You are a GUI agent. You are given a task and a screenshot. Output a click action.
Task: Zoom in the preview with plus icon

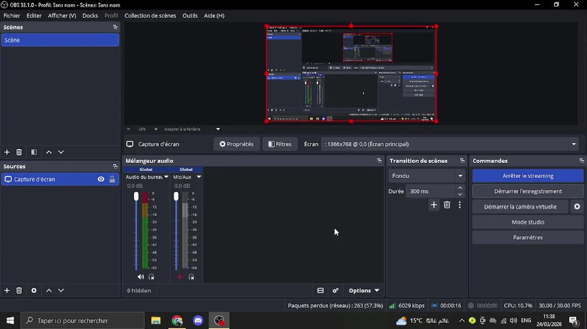(155, 129)
